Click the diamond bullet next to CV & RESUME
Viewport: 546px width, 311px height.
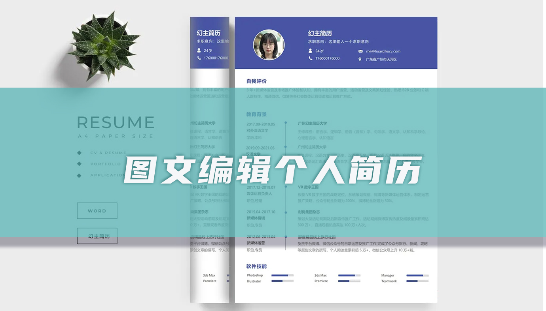click(79, 153)
